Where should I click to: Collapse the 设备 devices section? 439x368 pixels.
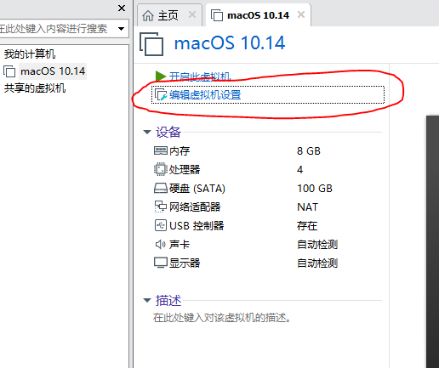(x=147, y=132)
